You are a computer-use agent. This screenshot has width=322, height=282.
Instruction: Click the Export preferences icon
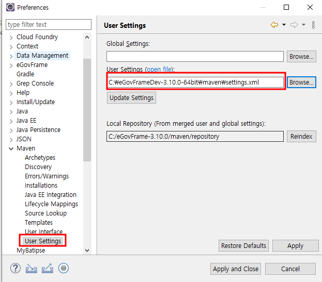pyautogui.click(x=48, y=268)
